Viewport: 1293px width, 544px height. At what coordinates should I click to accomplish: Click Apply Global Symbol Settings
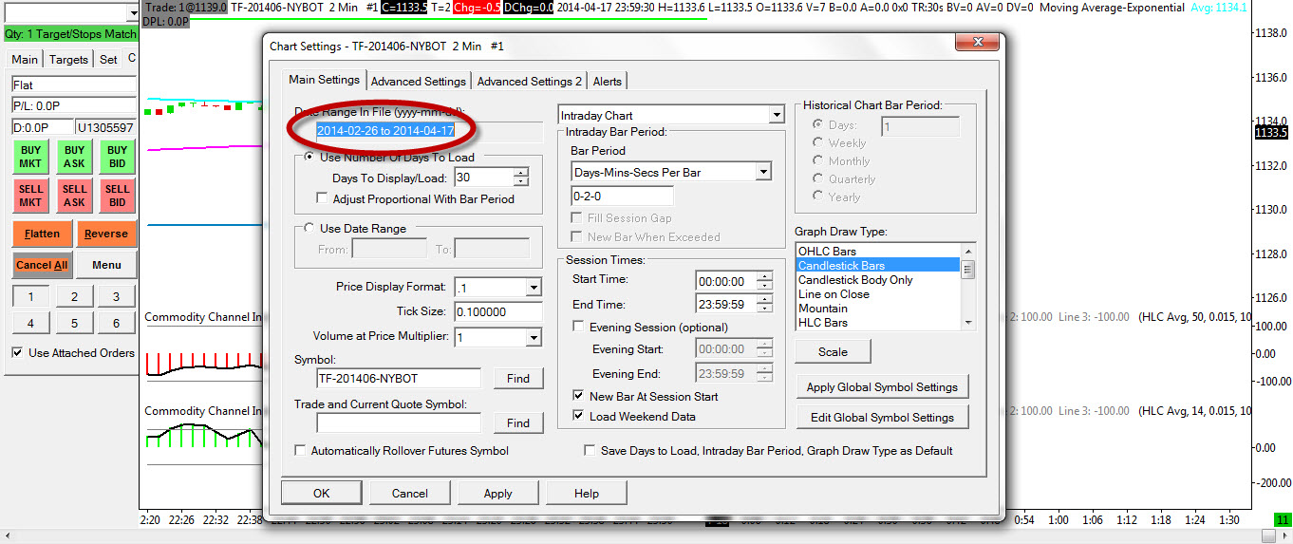(x=882, y=387)
